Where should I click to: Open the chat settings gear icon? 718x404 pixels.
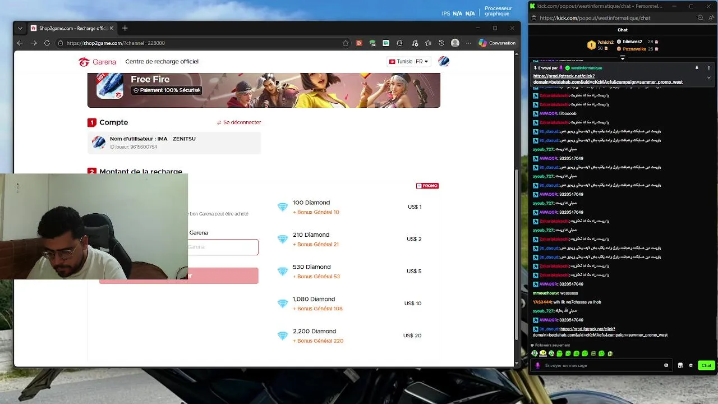(x=691, y=365)
